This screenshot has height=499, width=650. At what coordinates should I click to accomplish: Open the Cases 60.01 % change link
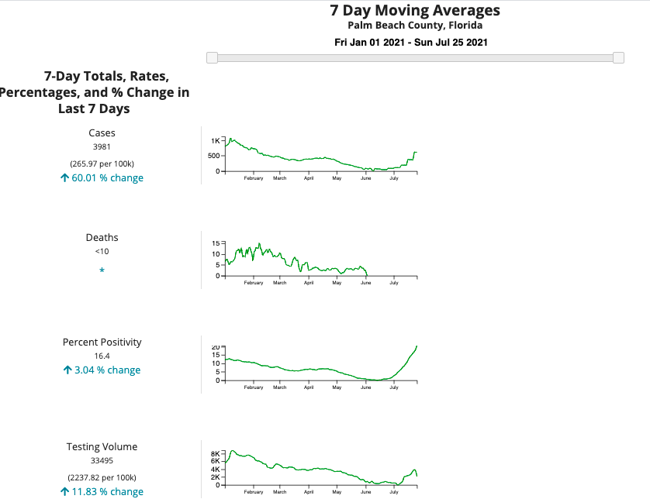click(x=107, y=178)
